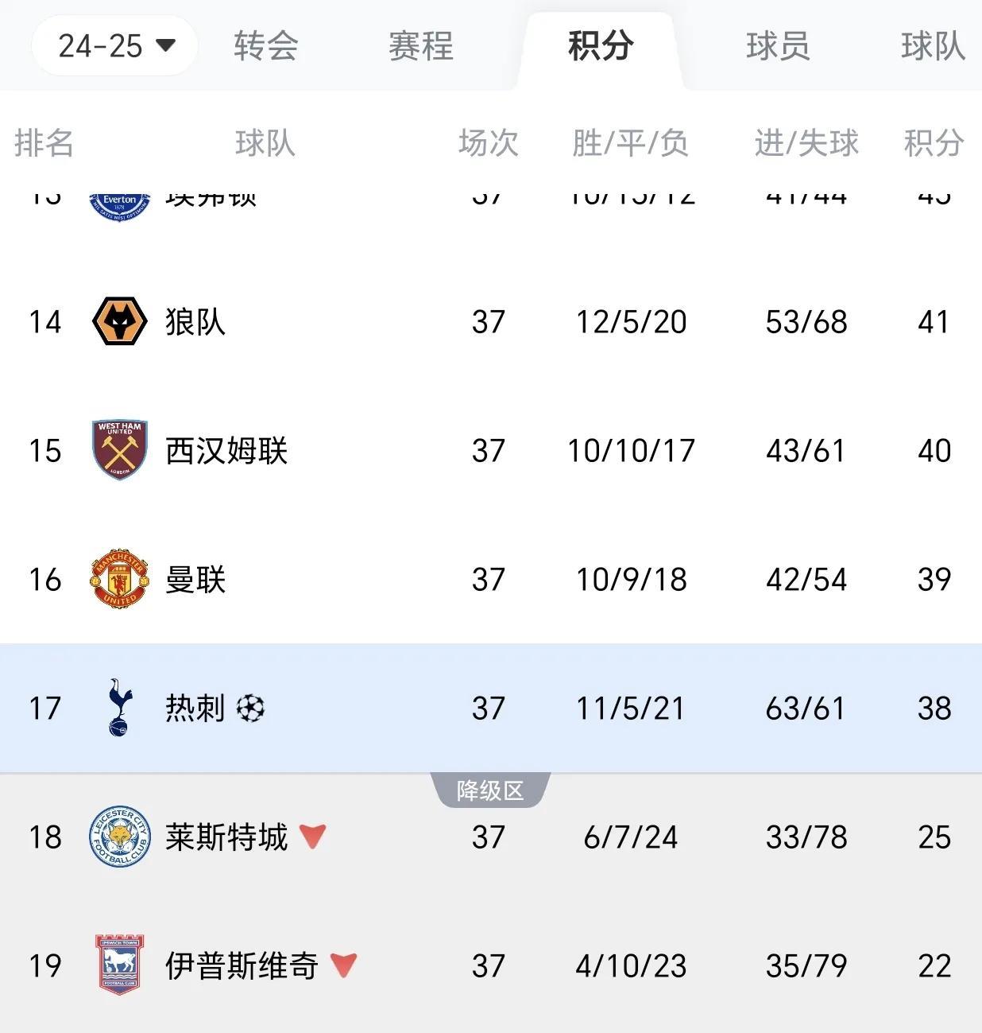Click the Champions League ball icon beside 热刺
Viewport: 982px width, 1033px height.
coord(250,708)
